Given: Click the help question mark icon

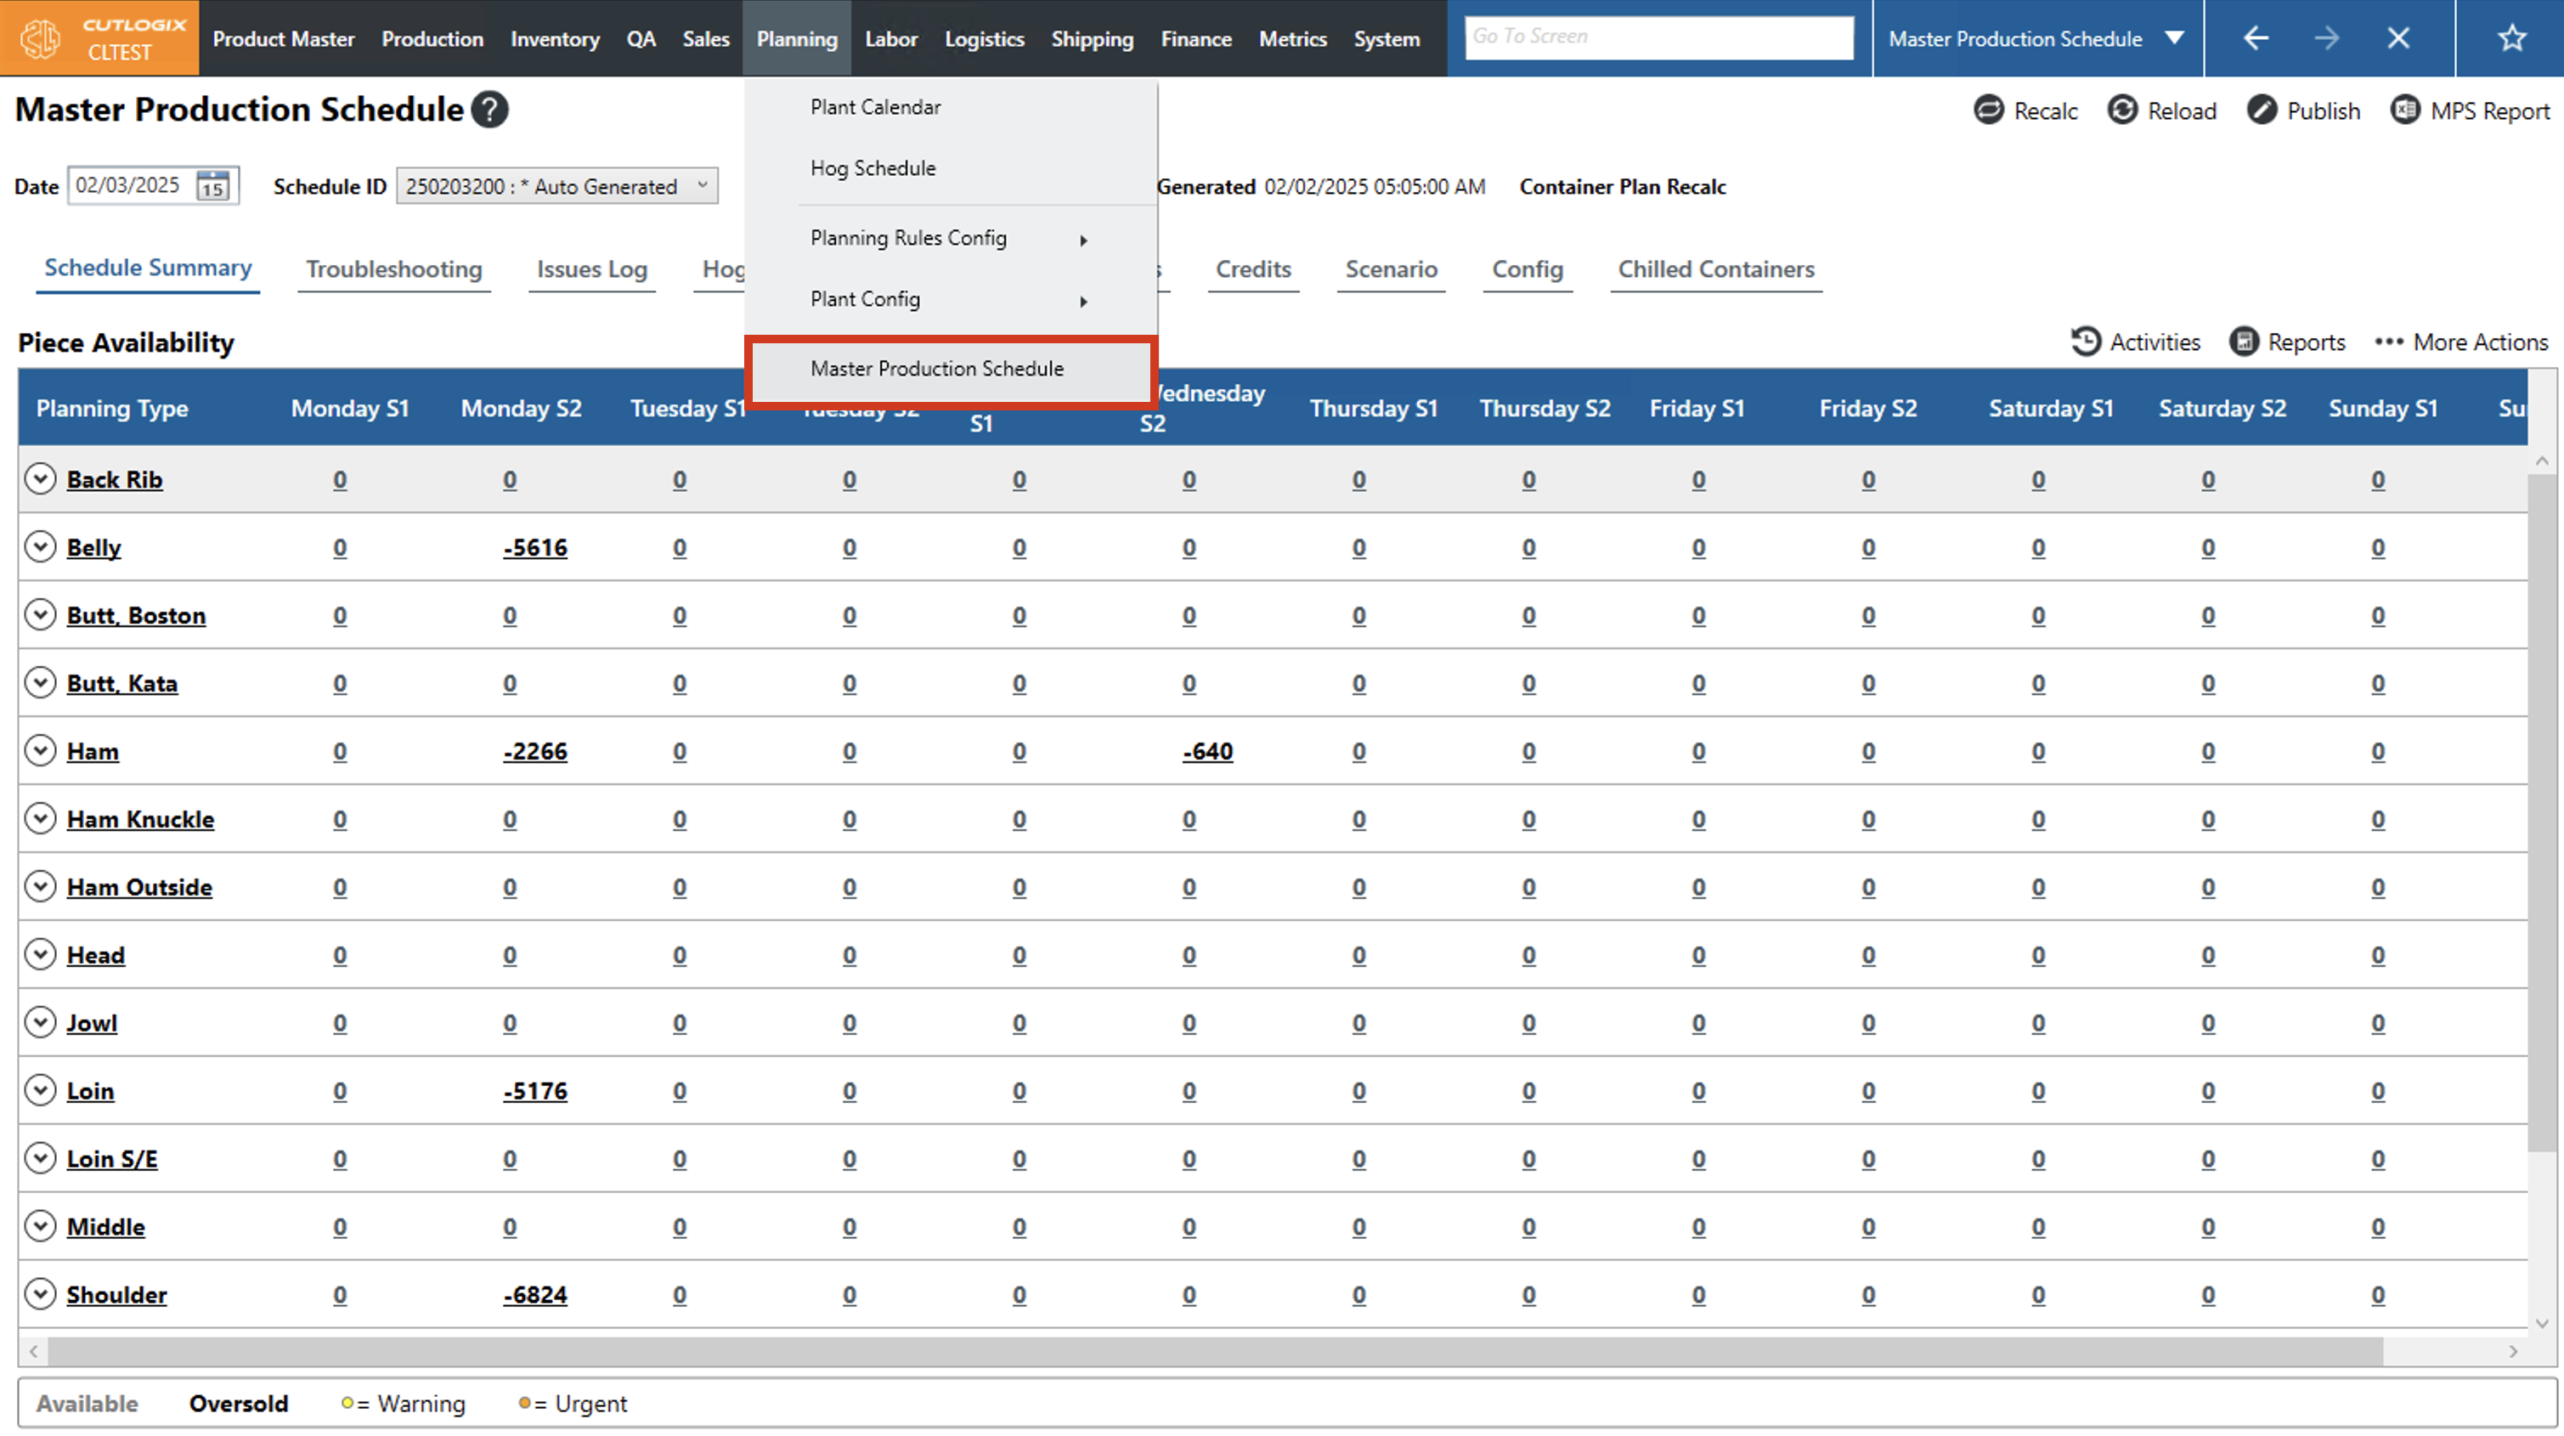Looking at the screenshot, I should 489,110.
